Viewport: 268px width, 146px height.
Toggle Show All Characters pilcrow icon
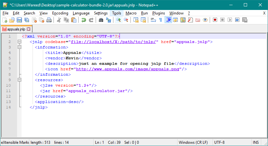click(160, 20)
